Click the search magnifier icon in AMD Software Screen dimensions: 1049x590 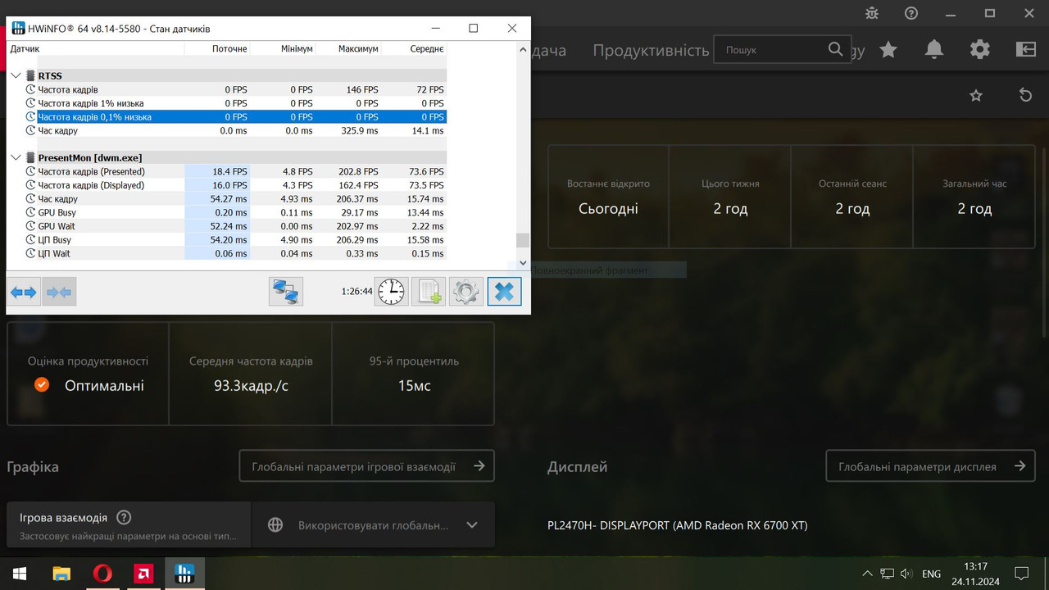835,49
